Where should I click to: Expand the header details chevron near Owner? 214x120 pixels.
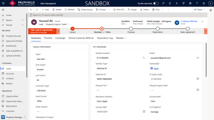point(202,22)
